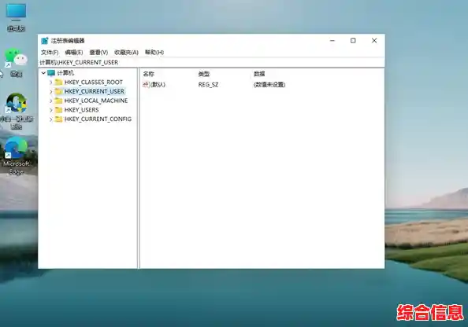Select the 计算机 computer icon in tree
Screen dimensions: 468x327
click(x=51, y=73)
